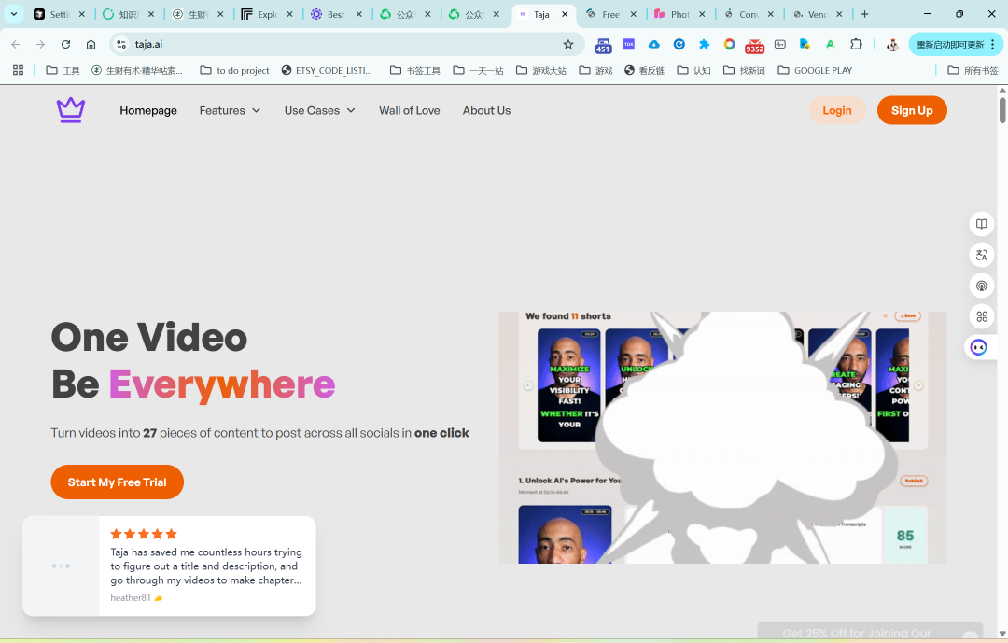Go to browser home page icon
The height and width of the screenshot is (643, 1008).
tap(91, 45)
